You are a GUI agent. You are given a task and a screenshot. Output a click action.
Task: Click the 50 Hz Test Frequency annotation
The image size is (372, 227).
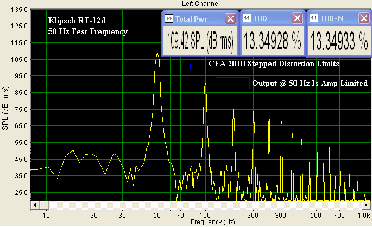(x=88, y=32)
